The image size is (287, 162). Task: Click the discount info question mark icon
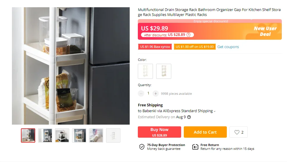coord(188,35)
